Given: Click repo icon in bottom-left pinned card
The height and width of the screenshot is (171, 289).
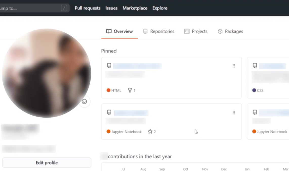Looking at the screenshot, I should (x=109, y=113).
